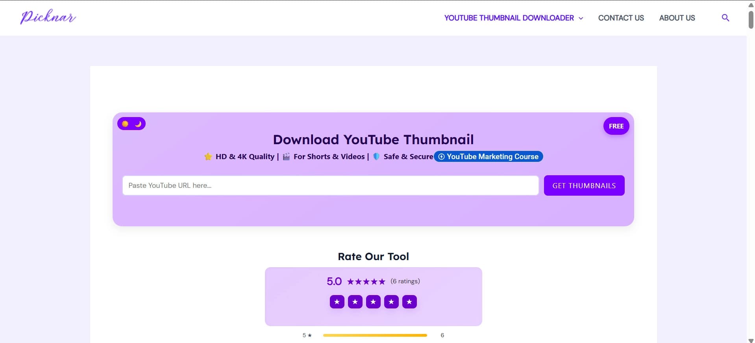The image size is (755, 343).
Task: Expand the YouTube Thumbnail Downloader chevron
Action: point(581,18)
